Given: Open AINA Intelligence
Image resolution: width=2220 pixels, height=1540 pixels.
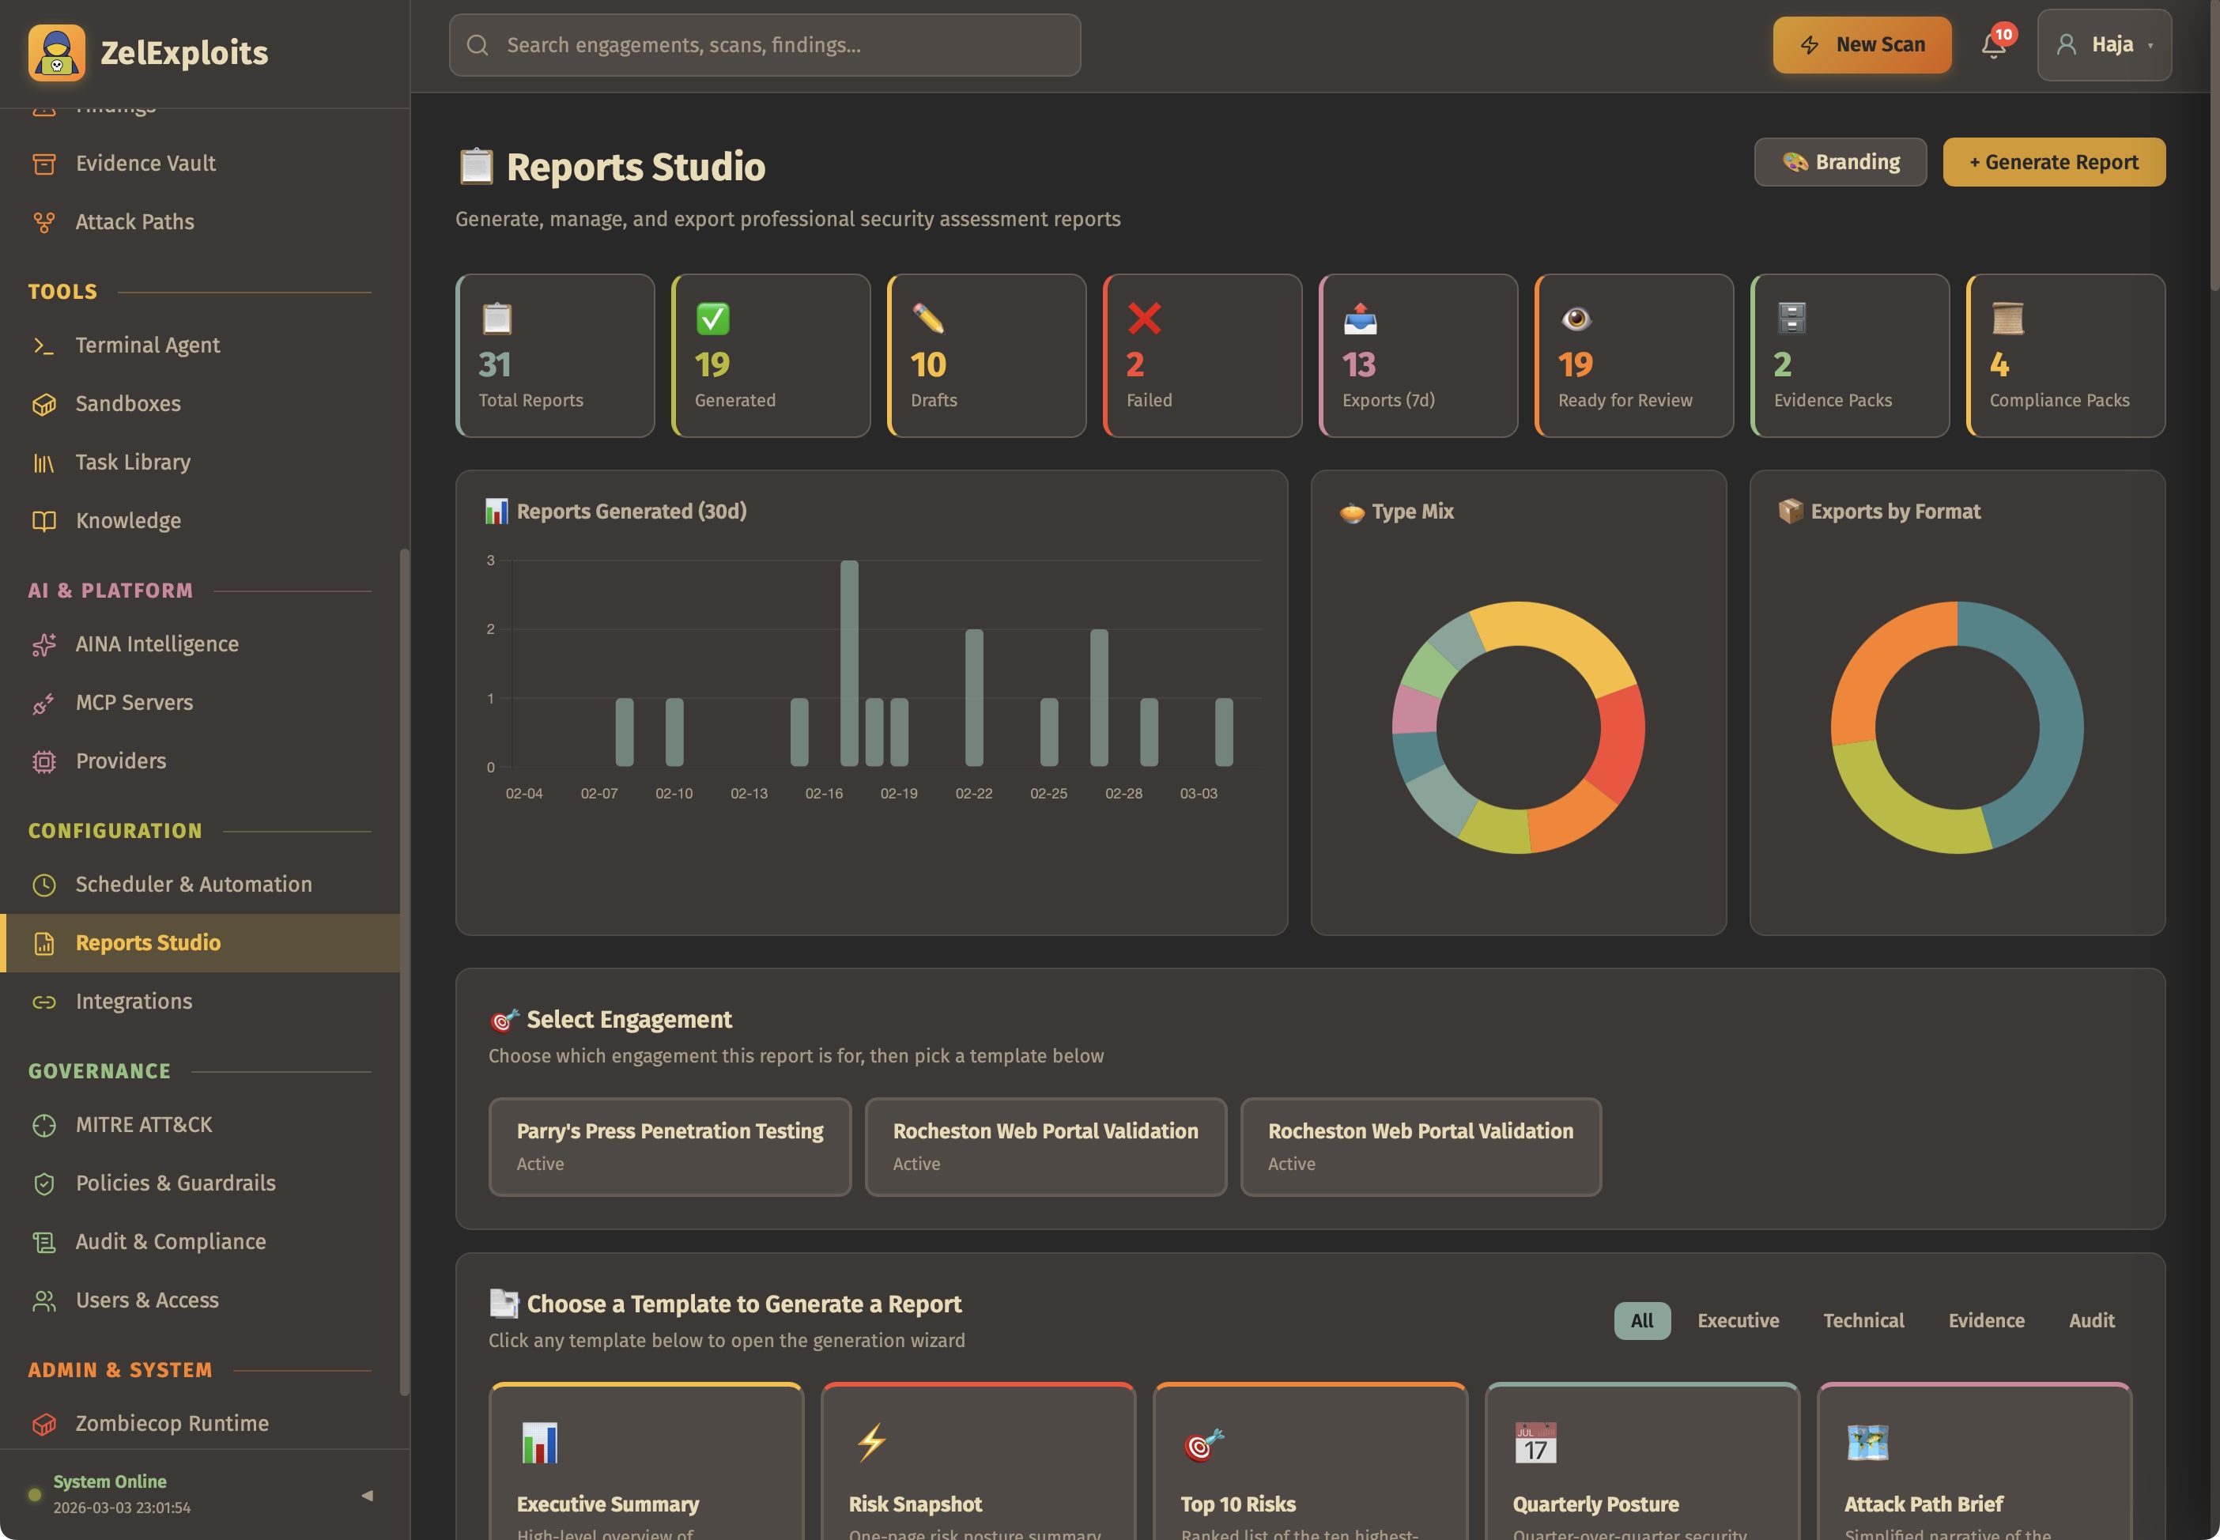Looking at the screenshot, I should click(x=157, y=643).
